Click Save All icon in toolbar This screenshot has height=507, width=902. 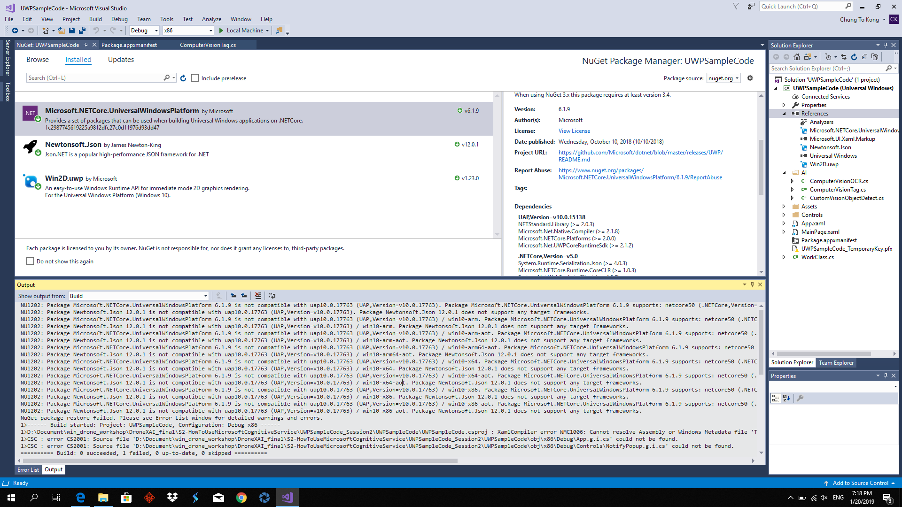click(82, 31)
